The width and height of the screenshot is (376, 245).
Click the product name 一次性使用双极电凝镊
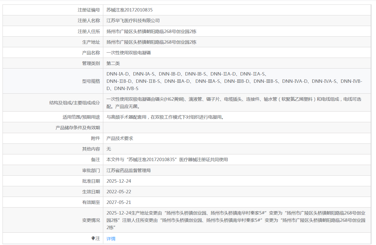129,53
